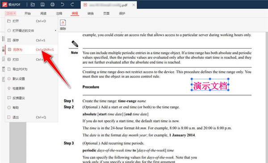Viewport: 268px width, 163px height.
Task: Collapse the 文件 dropdown menu
Action: (10, 13)
